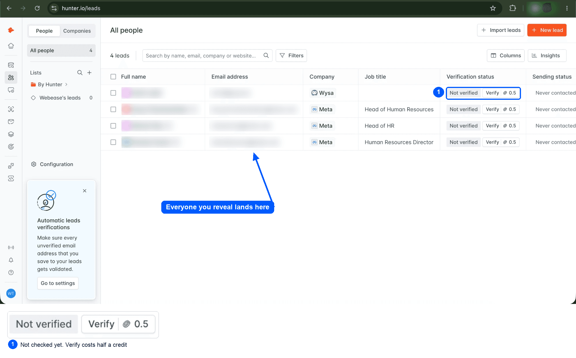Click the magnifier icon in search field

pos(266,55)
